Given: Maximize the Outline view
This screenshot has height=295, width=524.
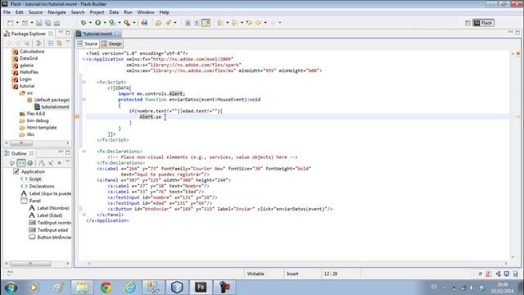Looking at the screenshot, I should pos(68,152).
